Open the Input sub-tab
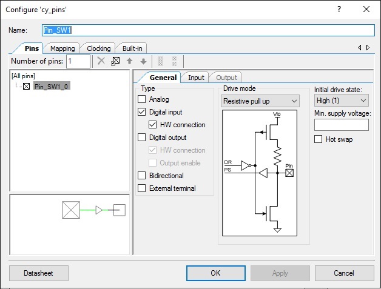Screen dimensions: 381x289 coord(196,78)
